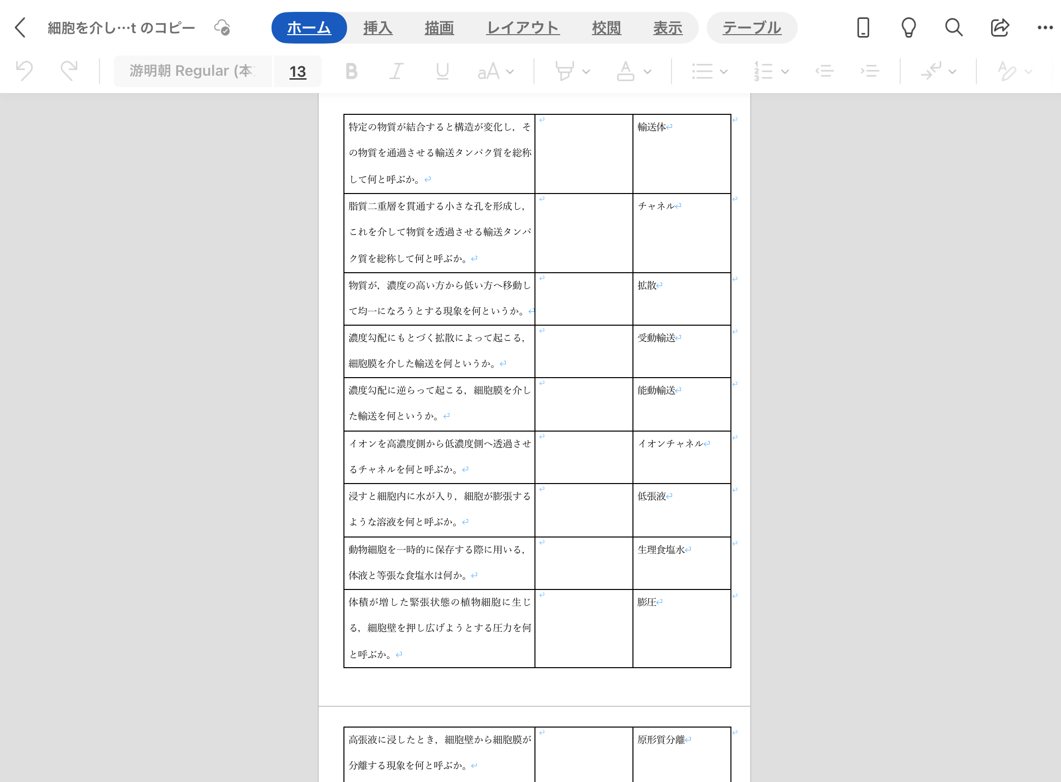
Task: Expand the numbered list dropdown
Action: (x=785, y=71)
